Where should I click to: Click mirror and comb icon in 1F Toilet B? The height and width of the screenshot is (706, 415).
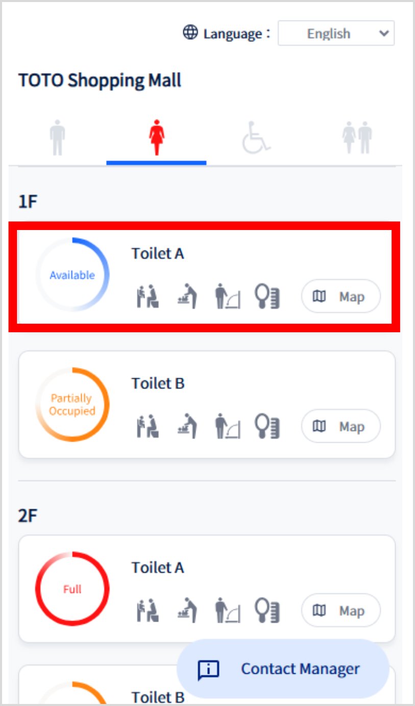click(267, 426)
